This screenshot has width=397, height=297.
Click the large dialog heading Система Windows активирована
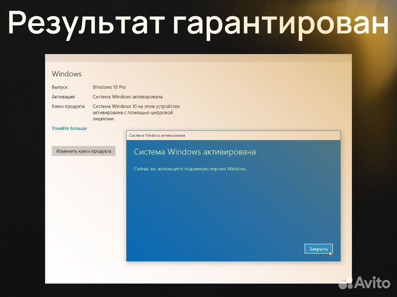point(195,152)
